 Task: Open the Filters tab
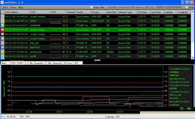click(x=68, y=63)
